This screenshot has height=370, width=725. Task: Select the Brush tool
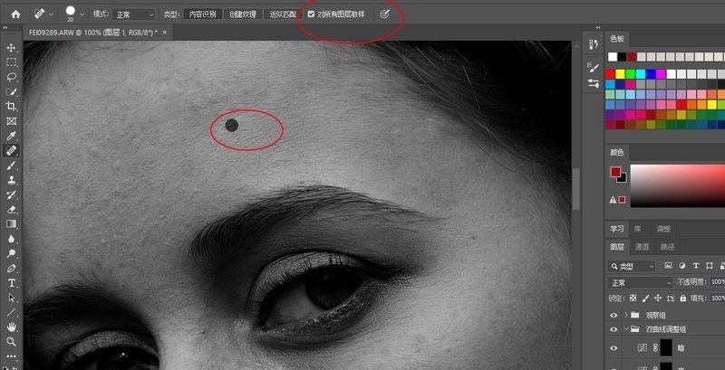click(x=12, y=166)
